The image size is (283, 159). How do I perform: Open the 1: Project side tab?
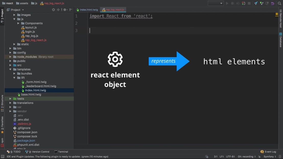click(2, 16)
